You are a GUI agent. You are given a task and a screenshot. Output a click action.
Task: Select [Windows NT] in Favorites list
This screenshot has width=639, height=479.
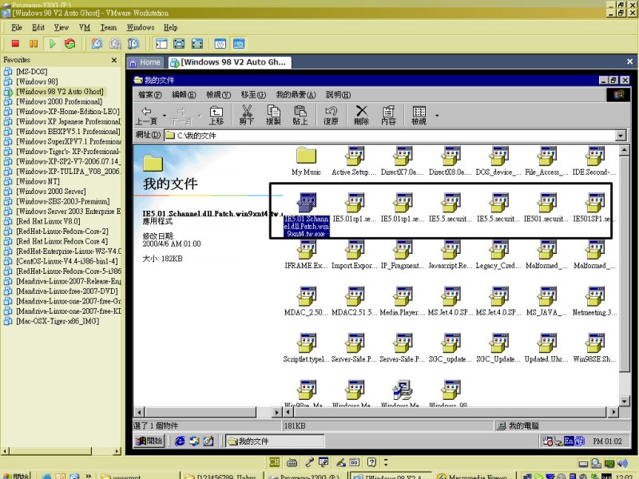pos(38,181)
